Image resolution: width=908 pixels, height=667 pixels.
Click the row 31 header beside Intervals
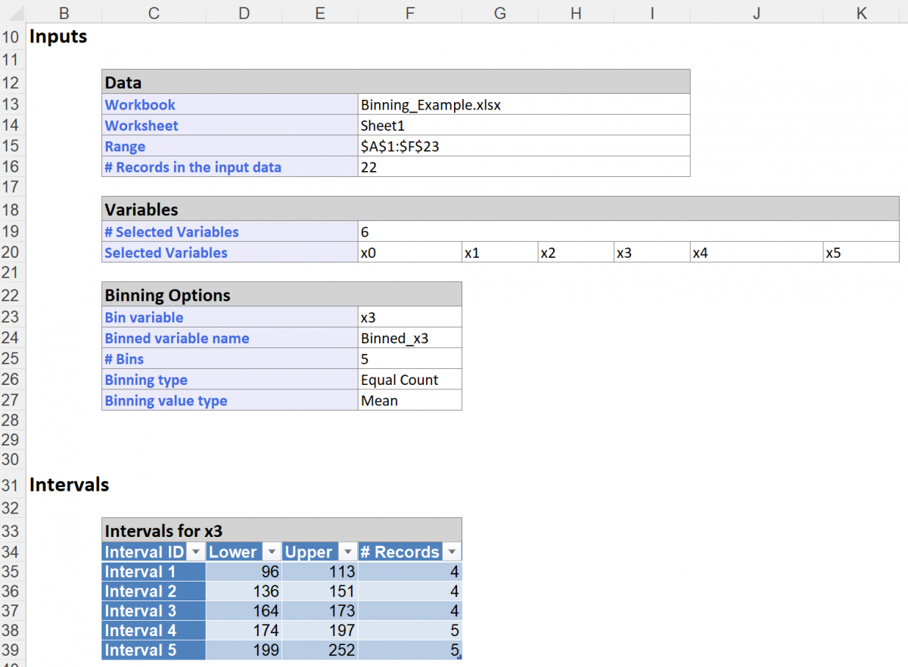11,484
